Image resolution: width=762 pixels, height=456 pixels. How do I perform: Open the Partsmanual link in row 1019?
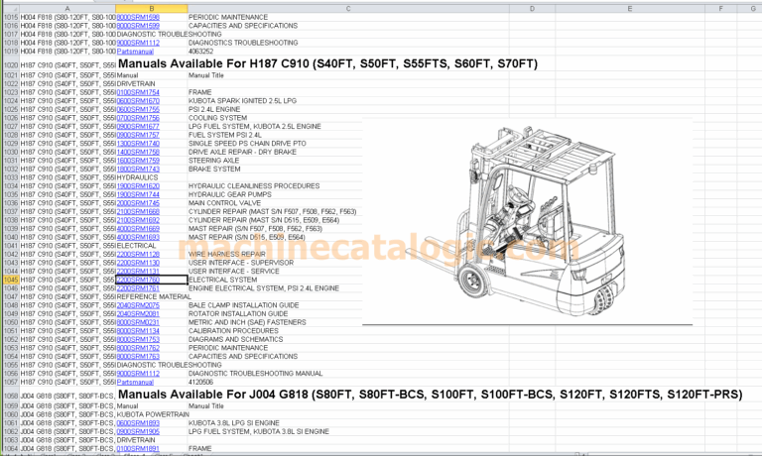tap(135, 51)
